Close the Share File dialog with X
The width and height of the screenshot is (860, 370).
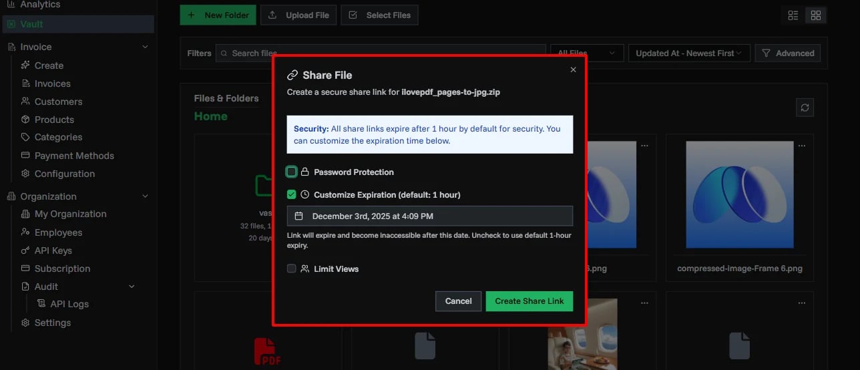point(573,70)
